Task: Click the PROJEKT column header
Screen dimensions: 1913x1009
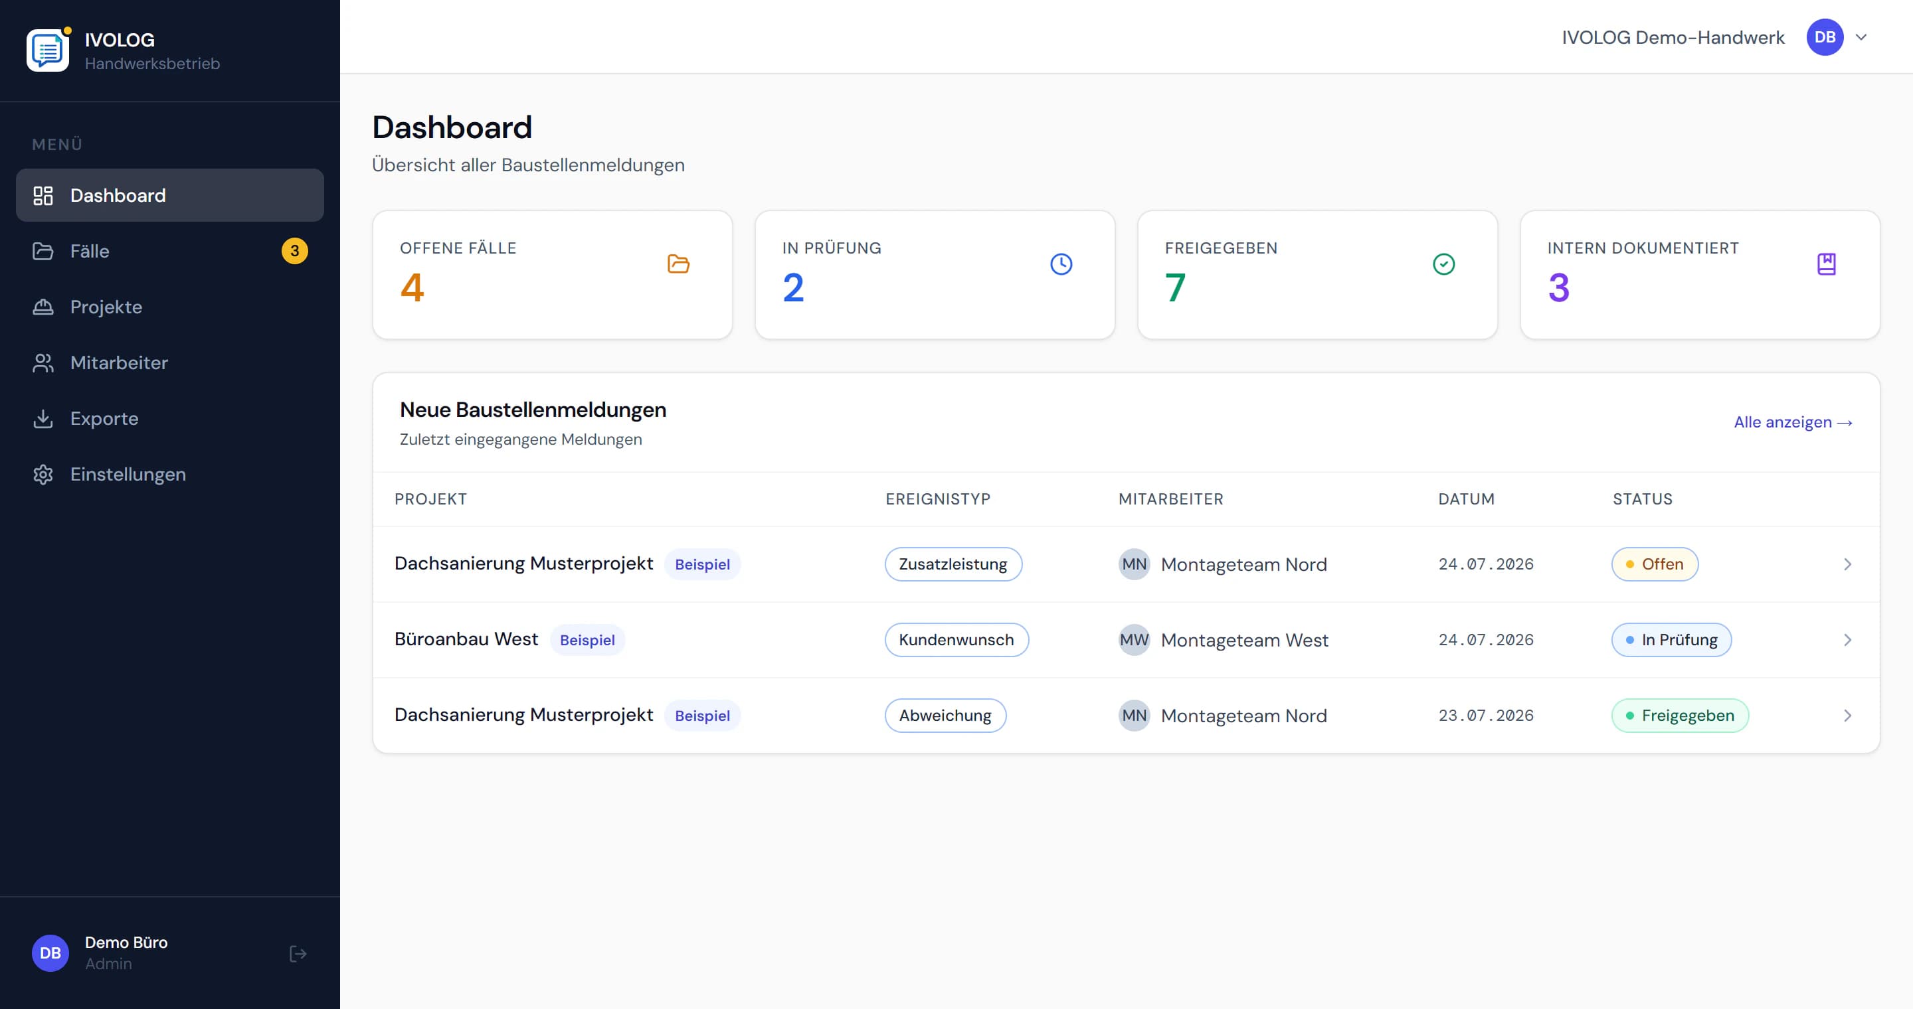Action: pos(430,499)
